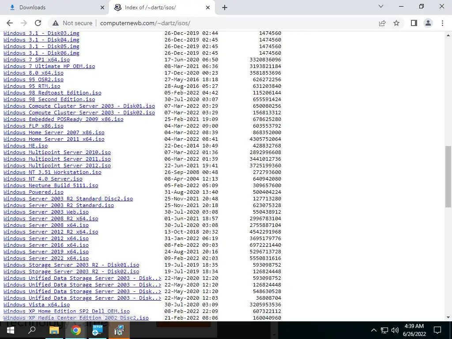Click scrollbar up arrow
This screenshot has height=339, width=452.
[448, 35]
